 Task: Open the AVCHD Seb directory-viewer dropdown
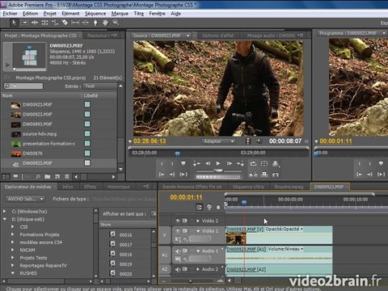coord(25,199)
